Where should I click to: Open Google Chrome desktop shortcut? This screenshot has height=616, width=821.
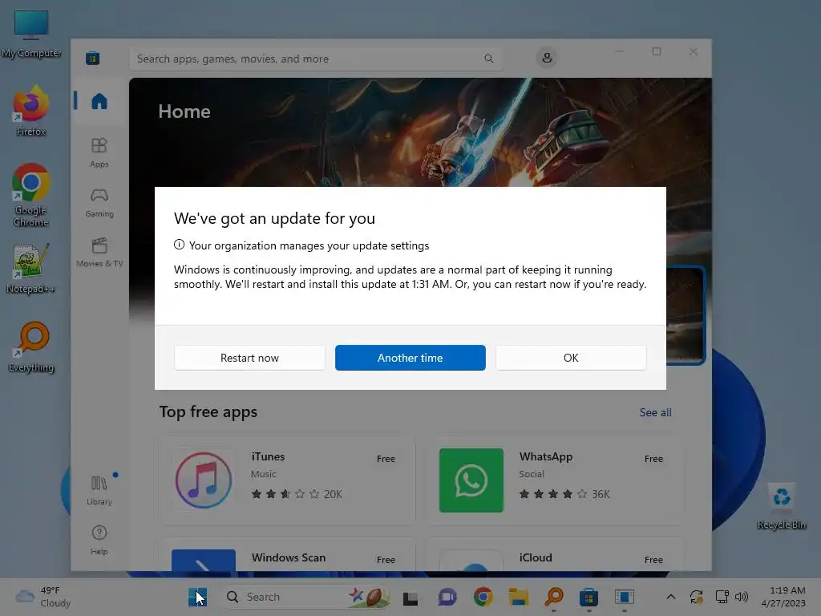point(31,195)
